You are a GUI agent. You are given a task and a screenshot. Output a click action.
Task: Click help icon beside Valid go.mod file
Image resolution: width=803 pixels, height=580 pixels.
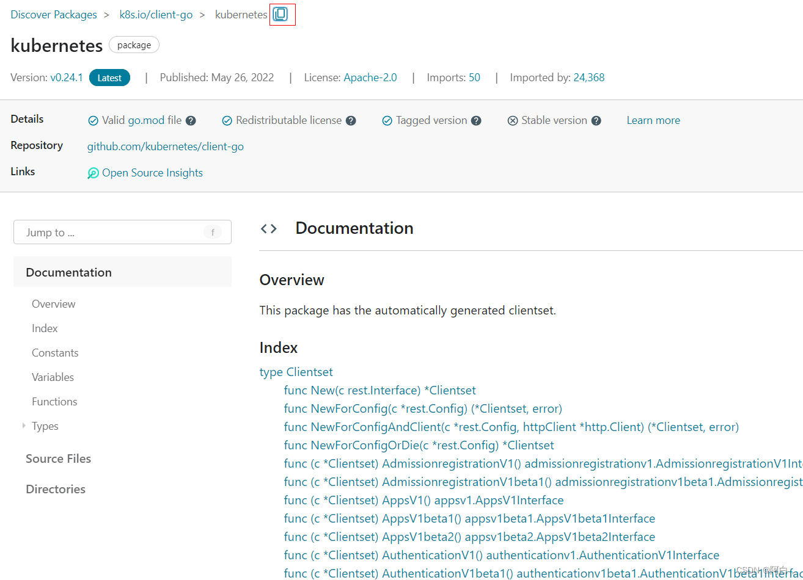point(191,121)
